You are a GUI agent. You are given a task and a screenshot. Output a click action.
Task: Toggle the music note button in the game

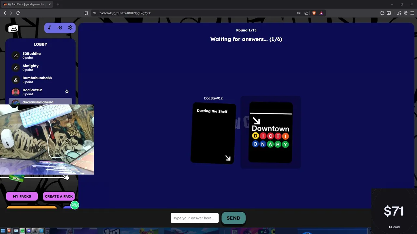pyautogui.click(x=50, y=28)
